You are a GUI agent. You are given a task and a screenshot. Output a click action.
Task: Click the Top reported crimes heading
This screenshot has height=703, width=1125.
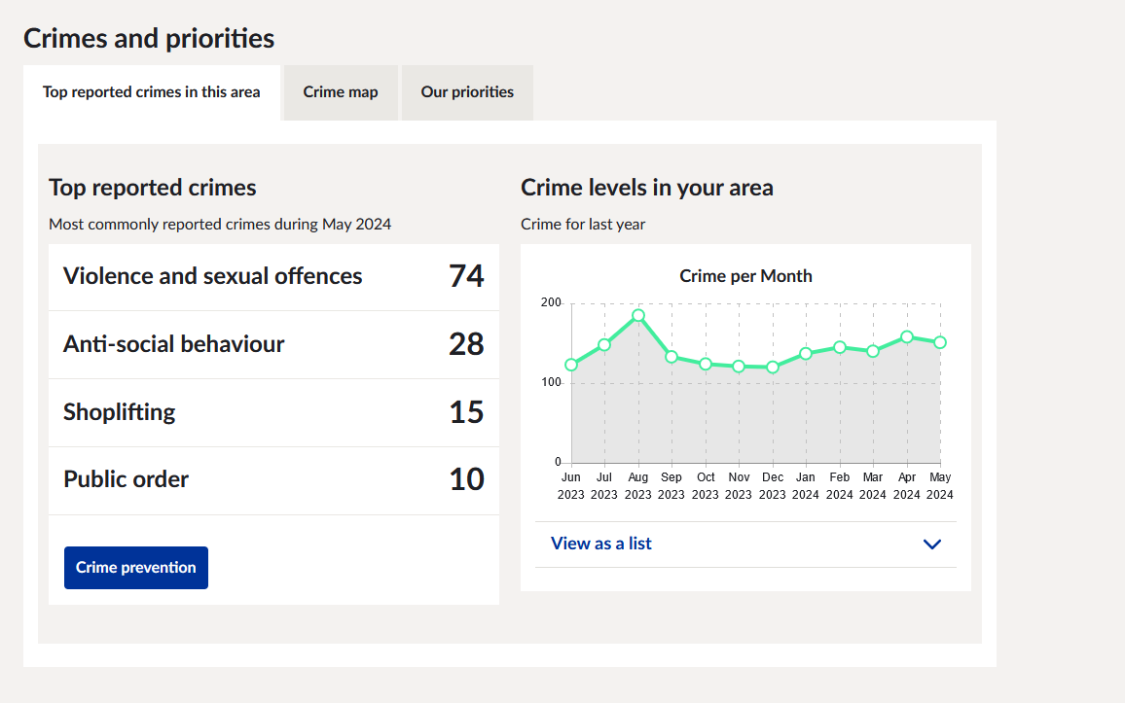(152, 188)
